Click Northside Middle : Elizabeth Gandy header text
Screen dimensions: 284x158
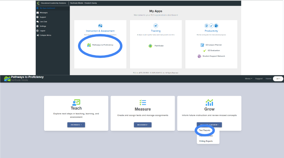83,3
